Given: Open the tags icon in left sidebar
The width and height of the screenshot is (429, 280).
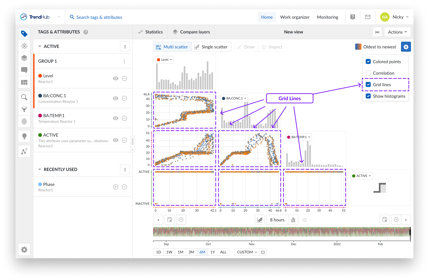Looking at the screenshot, I should click(24, 34).
